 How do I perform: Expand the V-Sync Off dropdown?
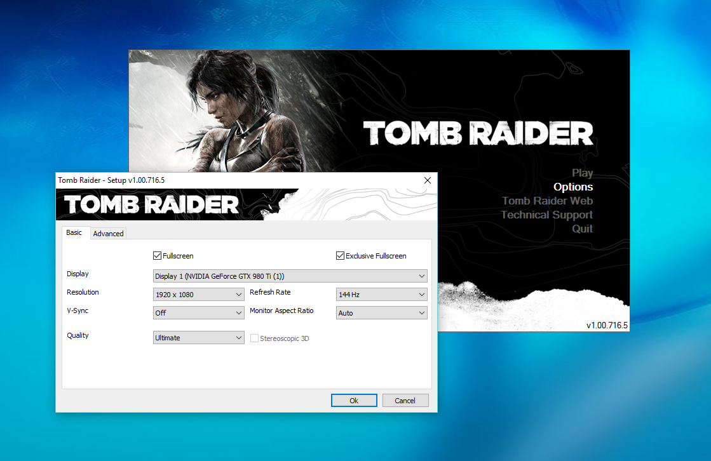[x=199, y=313]
